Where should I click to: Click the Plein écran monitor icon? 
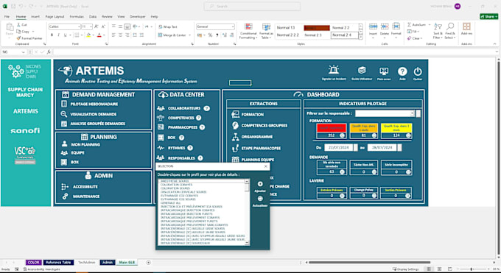(384, 71)
